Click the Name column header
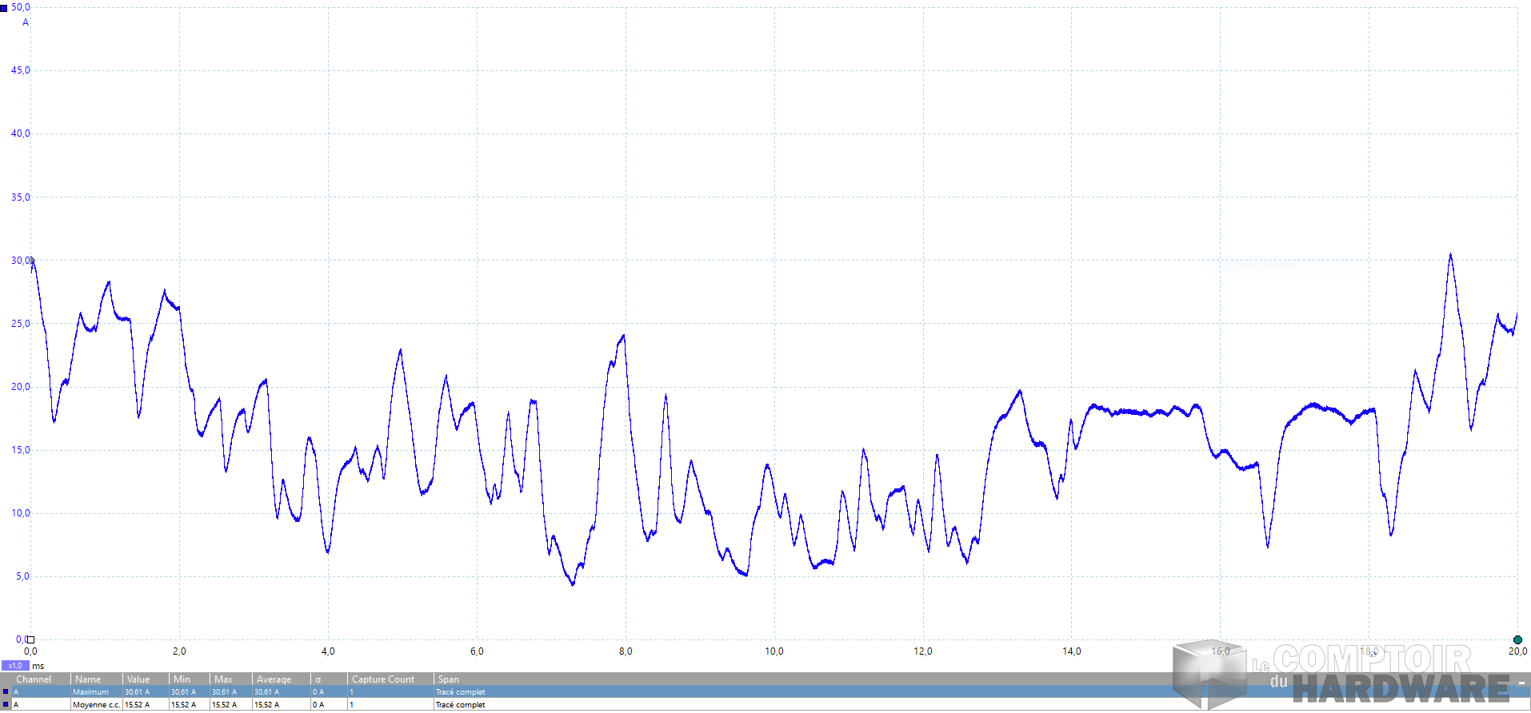The width and height of the screenshot is (1531, 713). tap(88, 679)
